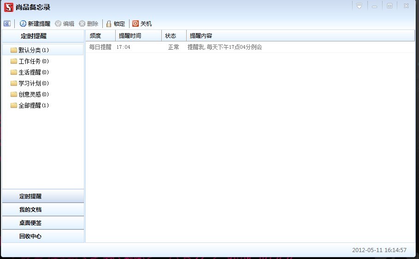Viewport: 419px width, 259px height.
Task: Open the title bar dropdown arrow menu
Action: click(359, 6)
